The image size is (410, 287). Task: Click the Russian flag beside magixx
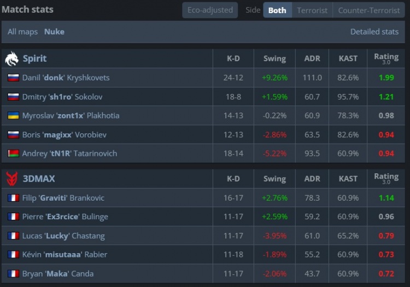tap(13, 134)
